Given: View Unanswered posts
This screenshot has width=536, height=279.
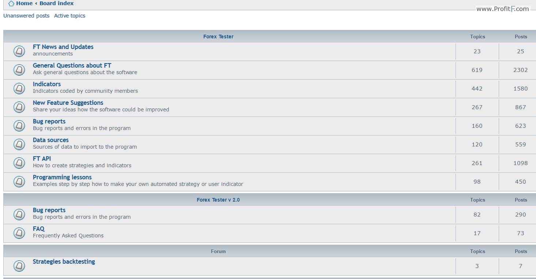Looking at the screenshot, I should (26, 16).
